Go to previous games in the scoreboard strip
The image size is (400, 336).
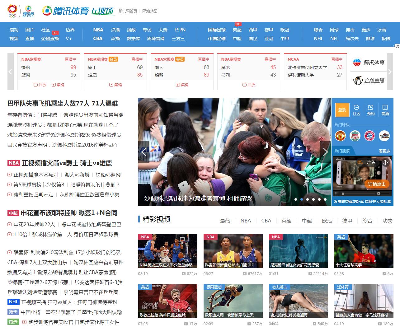click(x=11, y=72)
